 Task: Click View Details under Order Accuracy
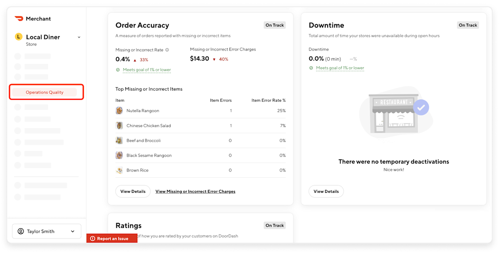click(133, 191)
